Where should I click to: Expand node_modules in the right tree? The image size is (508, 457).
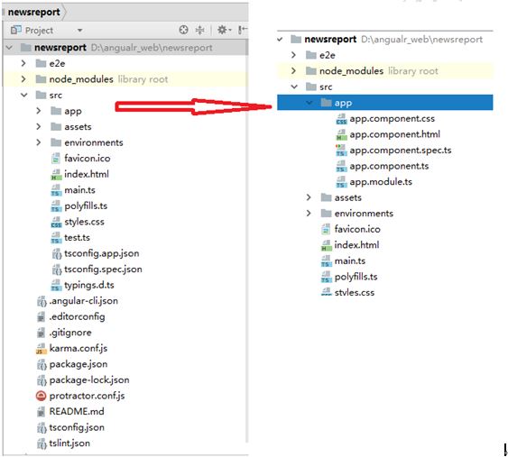293,70
